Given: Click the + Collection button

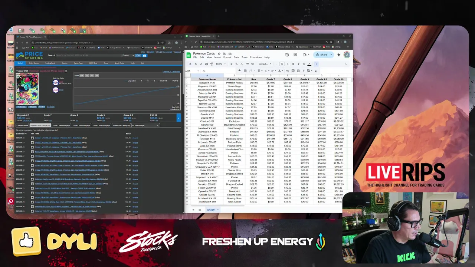Looking at the screenshot, I should [21, 107].
